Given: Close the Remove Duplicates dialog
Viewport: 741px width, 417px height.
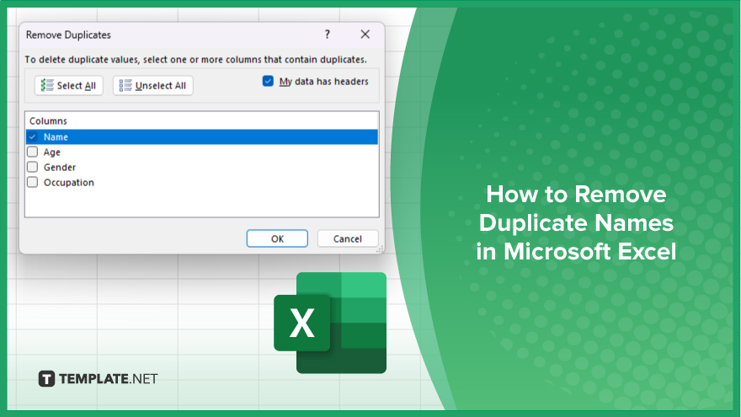Looking at the screenshot, I should 365,35.
